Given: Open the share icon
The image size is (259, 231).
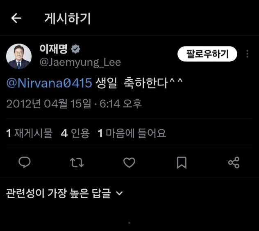Looking at the screenshot, I should point(234,163).
